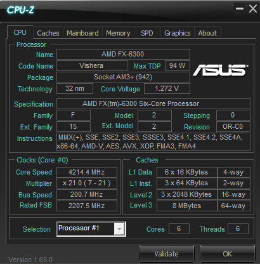The width and height of the screenshot is (260, 264).
Task: Click the L1 Data 6 x 16 KBytes value
Action: 187,172
